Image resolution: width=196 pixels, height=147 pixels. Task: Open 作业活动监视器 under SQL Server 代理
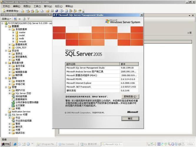coord(23,121)
